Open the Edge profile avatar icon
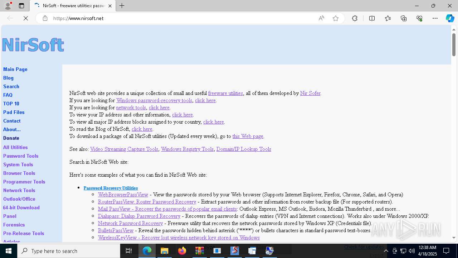Image resolution: width=458 pixels, height=258 pixels. (x=8, y=6)
